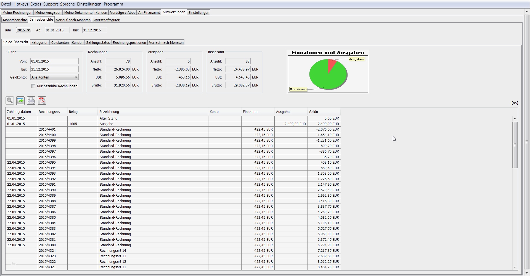This screenshot has height=276, width=530.
Task: Open the Extras menu
Action: [36, 4]
